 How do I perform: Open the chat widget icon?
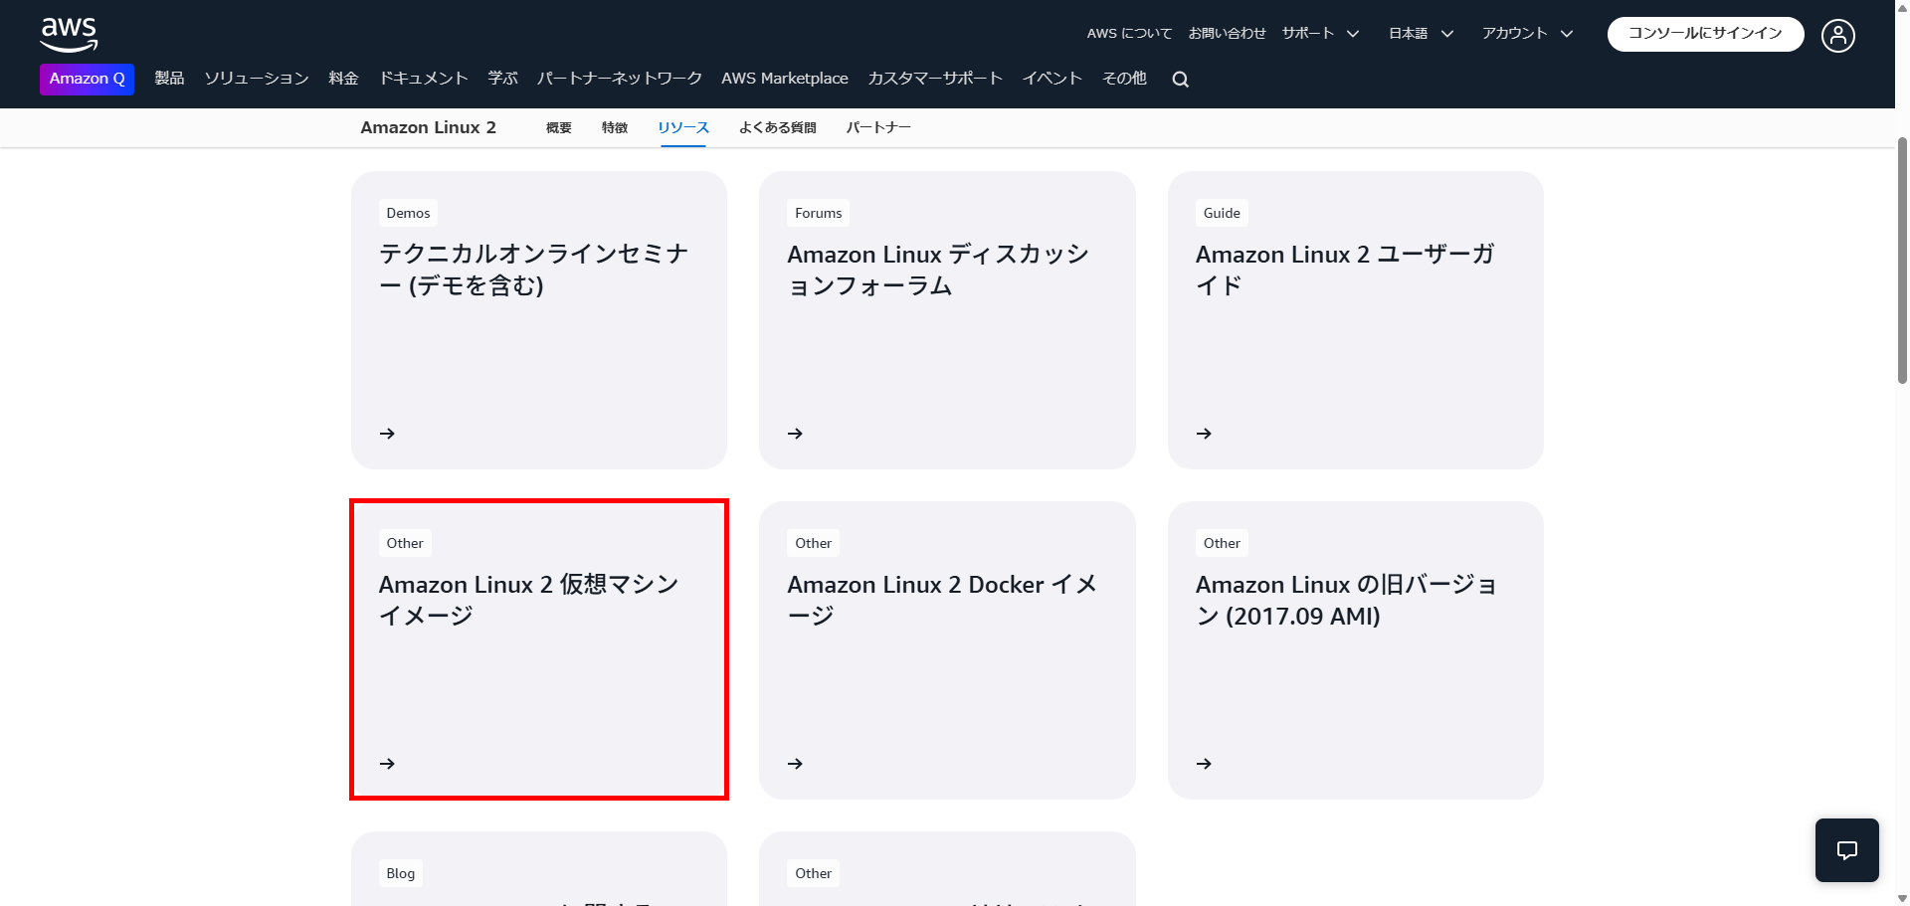(1847, 850)
